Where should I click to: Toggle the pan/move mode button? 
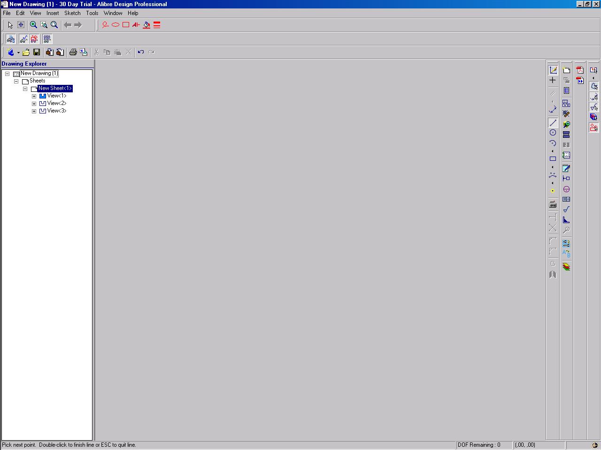tap(21, 25)
